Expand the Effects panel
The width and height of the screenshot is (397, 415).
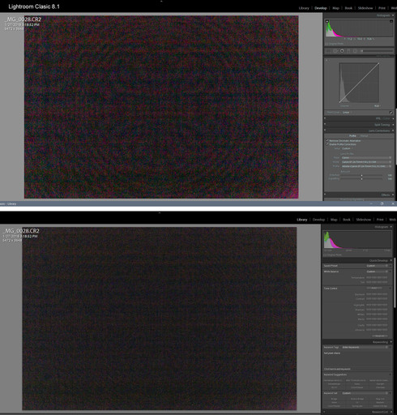(x=393, y=195)
